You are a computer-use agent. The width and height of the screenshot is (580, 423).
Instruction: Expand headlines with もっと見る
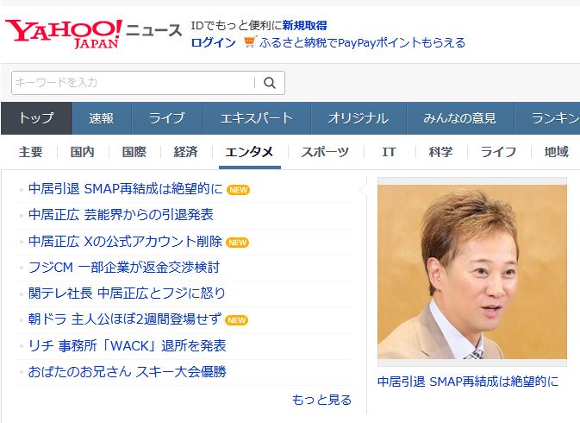pyautogui.click(x=321, y=400)
